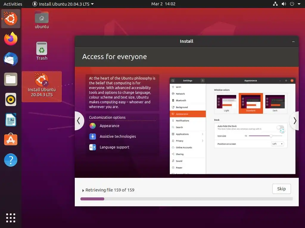
Task: Click the network status icon in top bar
Action: [x=275, y=4]
